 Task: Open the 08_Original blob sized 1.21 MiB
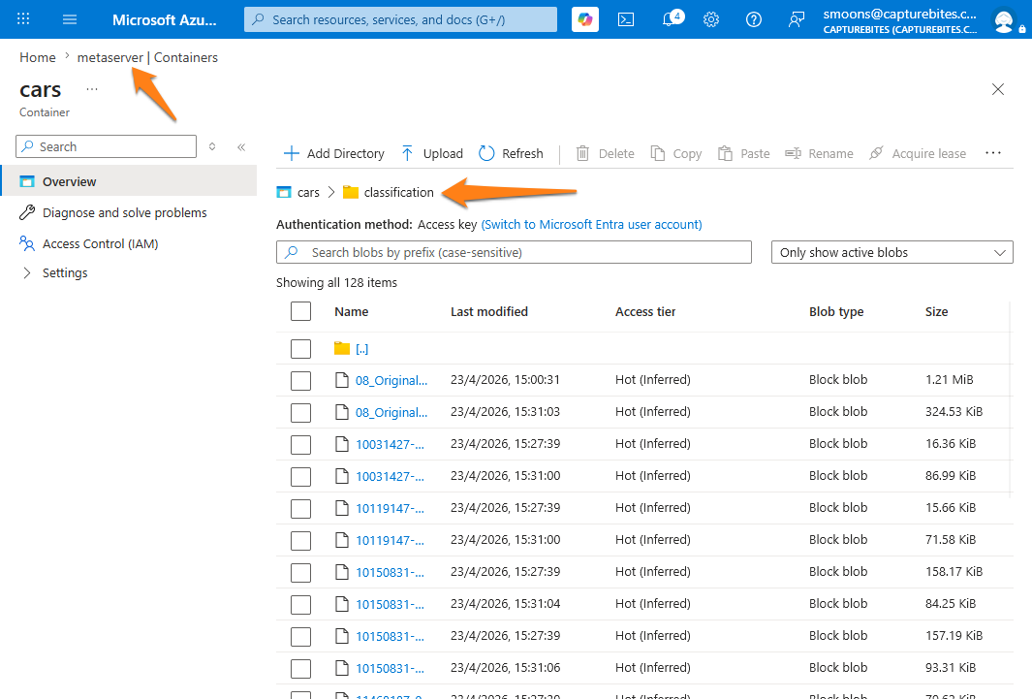(391, 380)
